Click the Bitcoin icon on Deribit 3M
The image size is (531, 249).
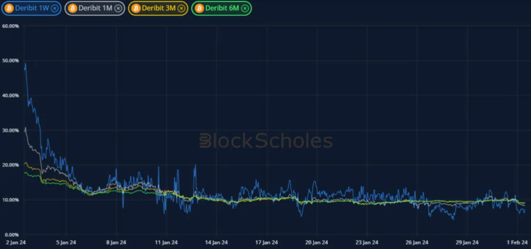pos(136,9)
